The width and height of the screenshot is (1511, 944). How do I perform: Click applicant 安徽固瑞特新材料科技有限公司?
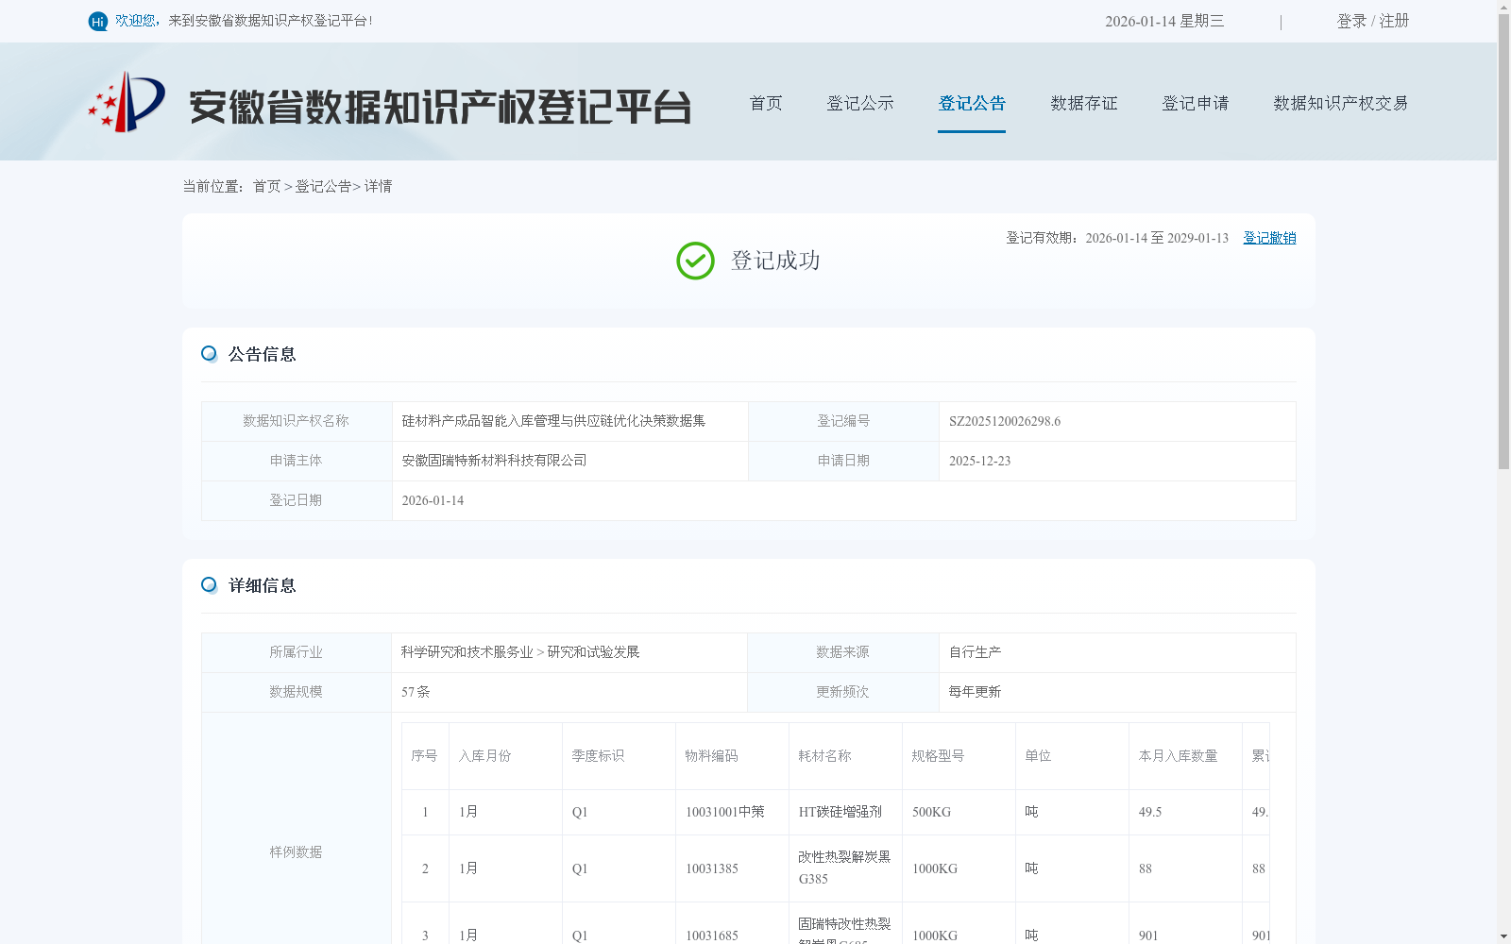click(494, 461)
